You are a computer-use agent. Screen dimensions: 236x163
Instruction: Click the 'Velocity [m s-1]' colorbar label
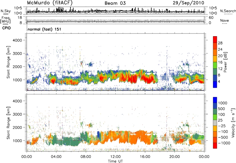pyautogui.click(x=233, y=123)
